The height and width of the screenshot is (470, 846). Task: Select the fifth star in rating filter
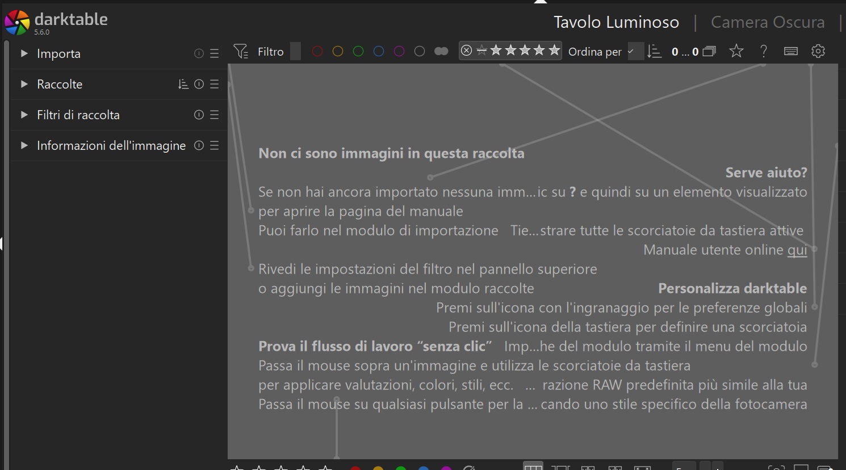pyautogui.click(x=554, y=51)
